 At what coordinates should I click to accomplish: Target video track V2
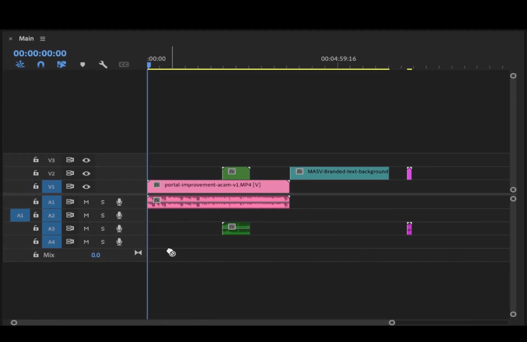[x=51, y=173]
